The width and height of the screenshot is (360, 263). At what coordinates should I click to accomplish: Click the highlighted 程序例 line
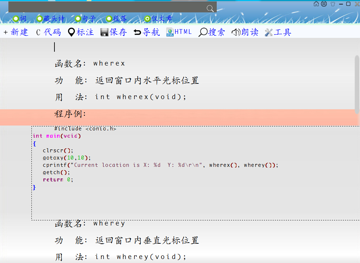click(70, 114)
